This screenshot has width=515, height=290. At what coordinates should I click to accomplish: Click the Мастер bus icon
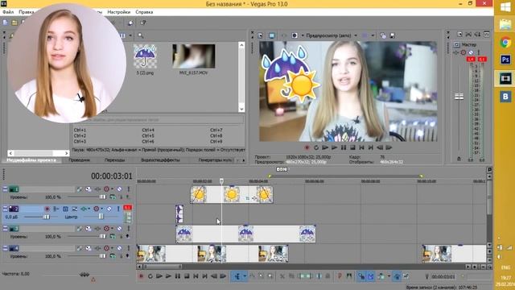(x=457, y=44)
